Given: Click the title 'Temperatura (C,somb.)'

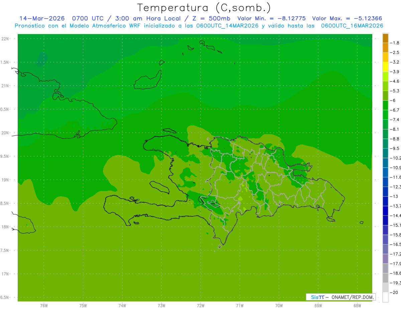Looking at the screenshot, I should click(204, 8).
